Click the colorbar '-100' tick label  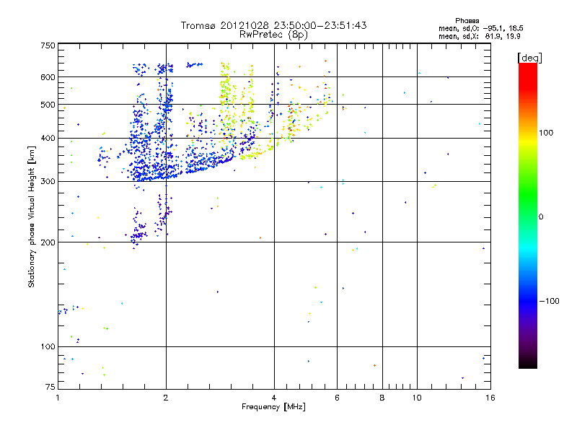(549, 301)
